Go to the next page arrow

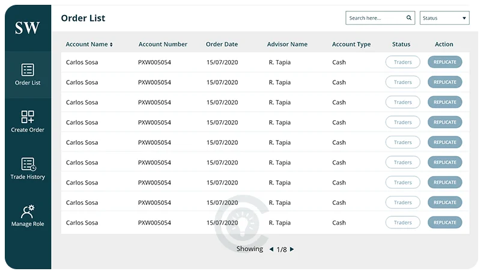[x=292, y=249]
